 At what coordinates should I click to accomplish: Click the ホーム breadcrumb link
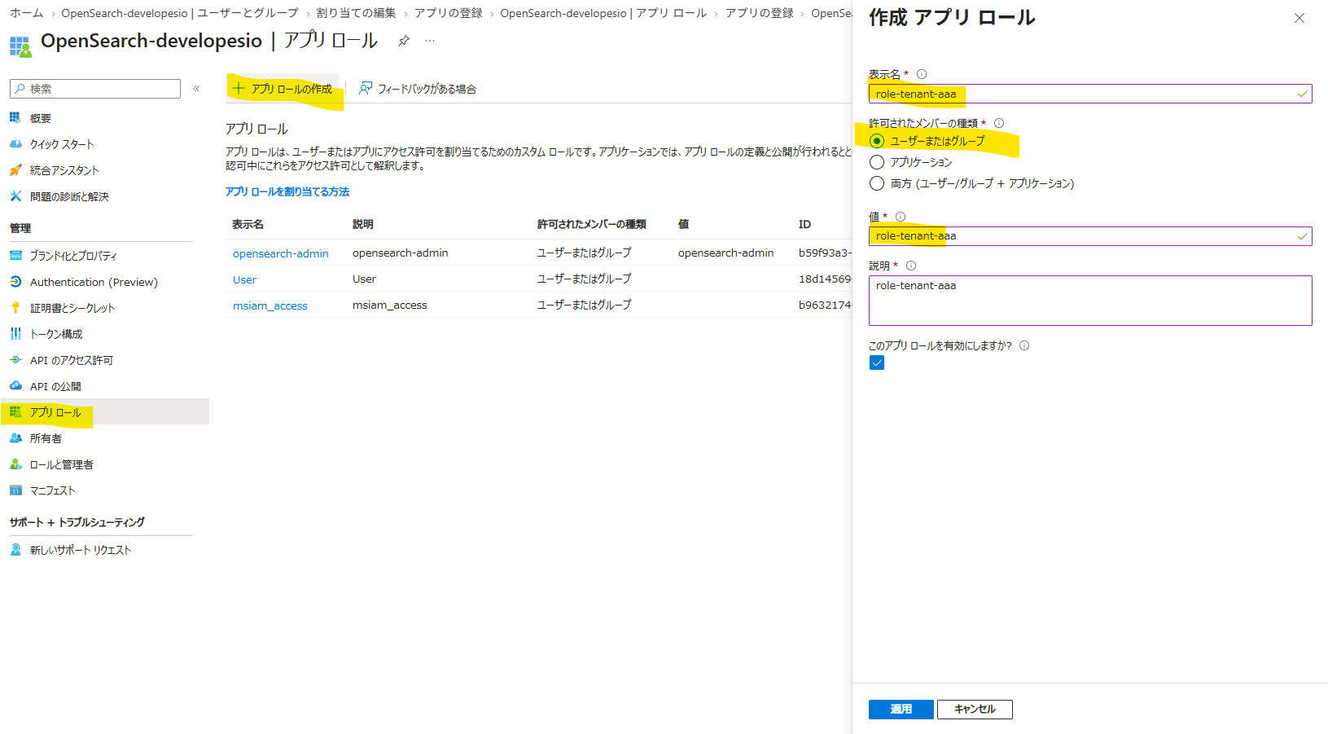[27, 13]
